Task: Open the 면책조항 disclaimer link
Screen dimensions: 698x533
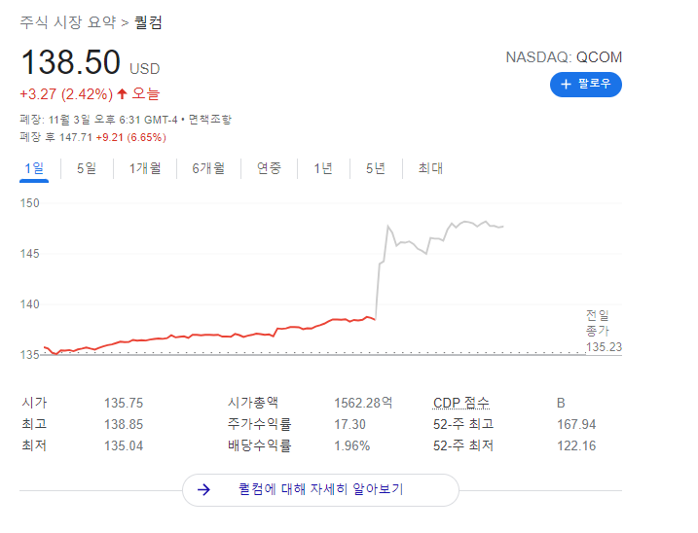Action: coord(210,120)
